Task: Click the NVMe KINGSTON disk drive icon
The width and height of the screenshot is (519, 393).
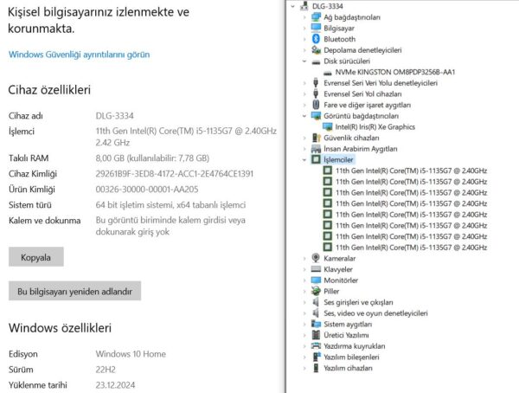Action: point(328,72)
